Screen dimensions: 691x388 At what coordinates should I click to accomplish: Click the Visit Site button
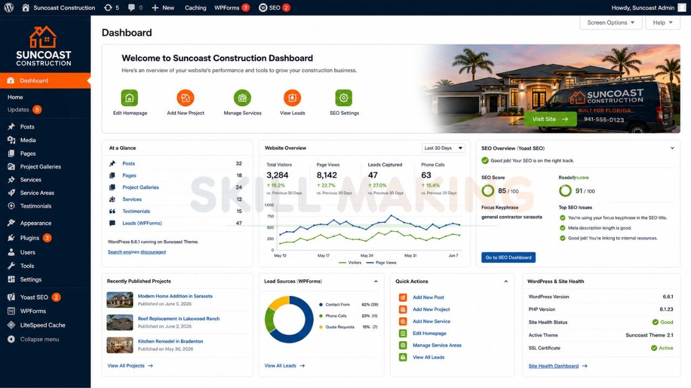point(550,119)
